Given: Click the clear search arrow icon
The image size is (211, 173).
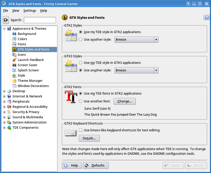Looking at the screenshot, I should click(x=5, y=20).
